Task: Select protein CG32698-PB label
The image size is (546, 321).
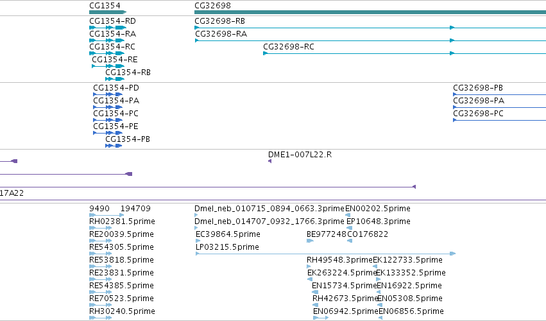Action: point(478,88)
